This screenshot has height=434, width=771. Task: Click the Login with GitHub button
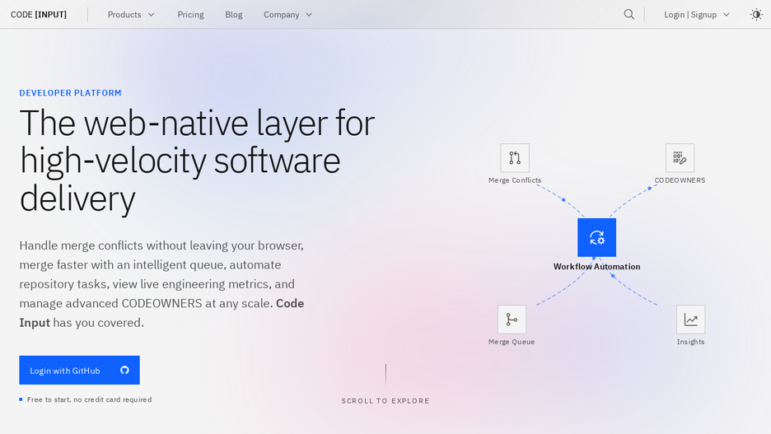(x=79, y=370)
